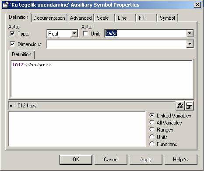Viewport: 204px width, 171px height.
Task: Enable the Auto Unit checkbox
Action: [85, 34]
